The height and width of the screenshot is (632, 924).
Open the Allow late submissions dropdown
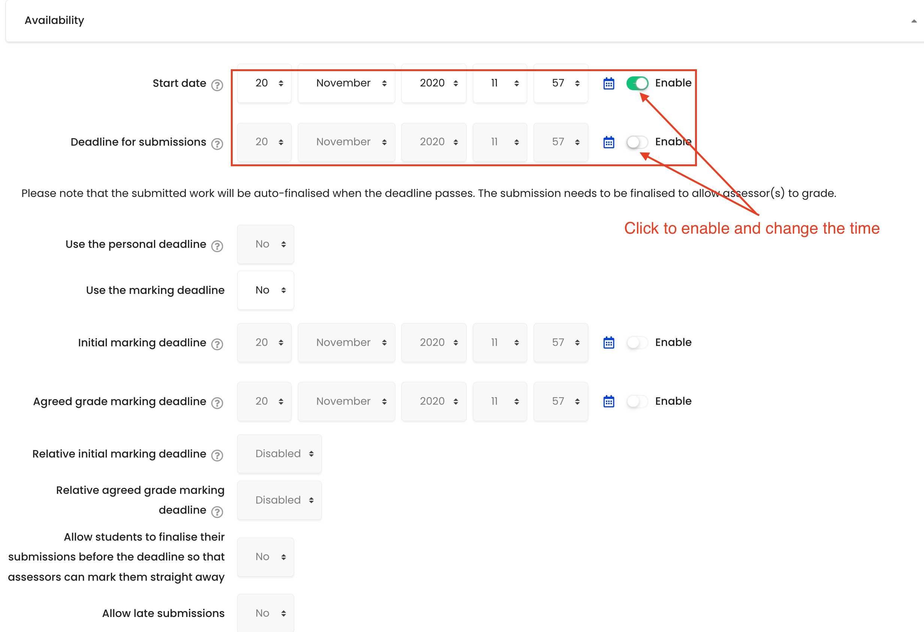[x=265, y=613]
